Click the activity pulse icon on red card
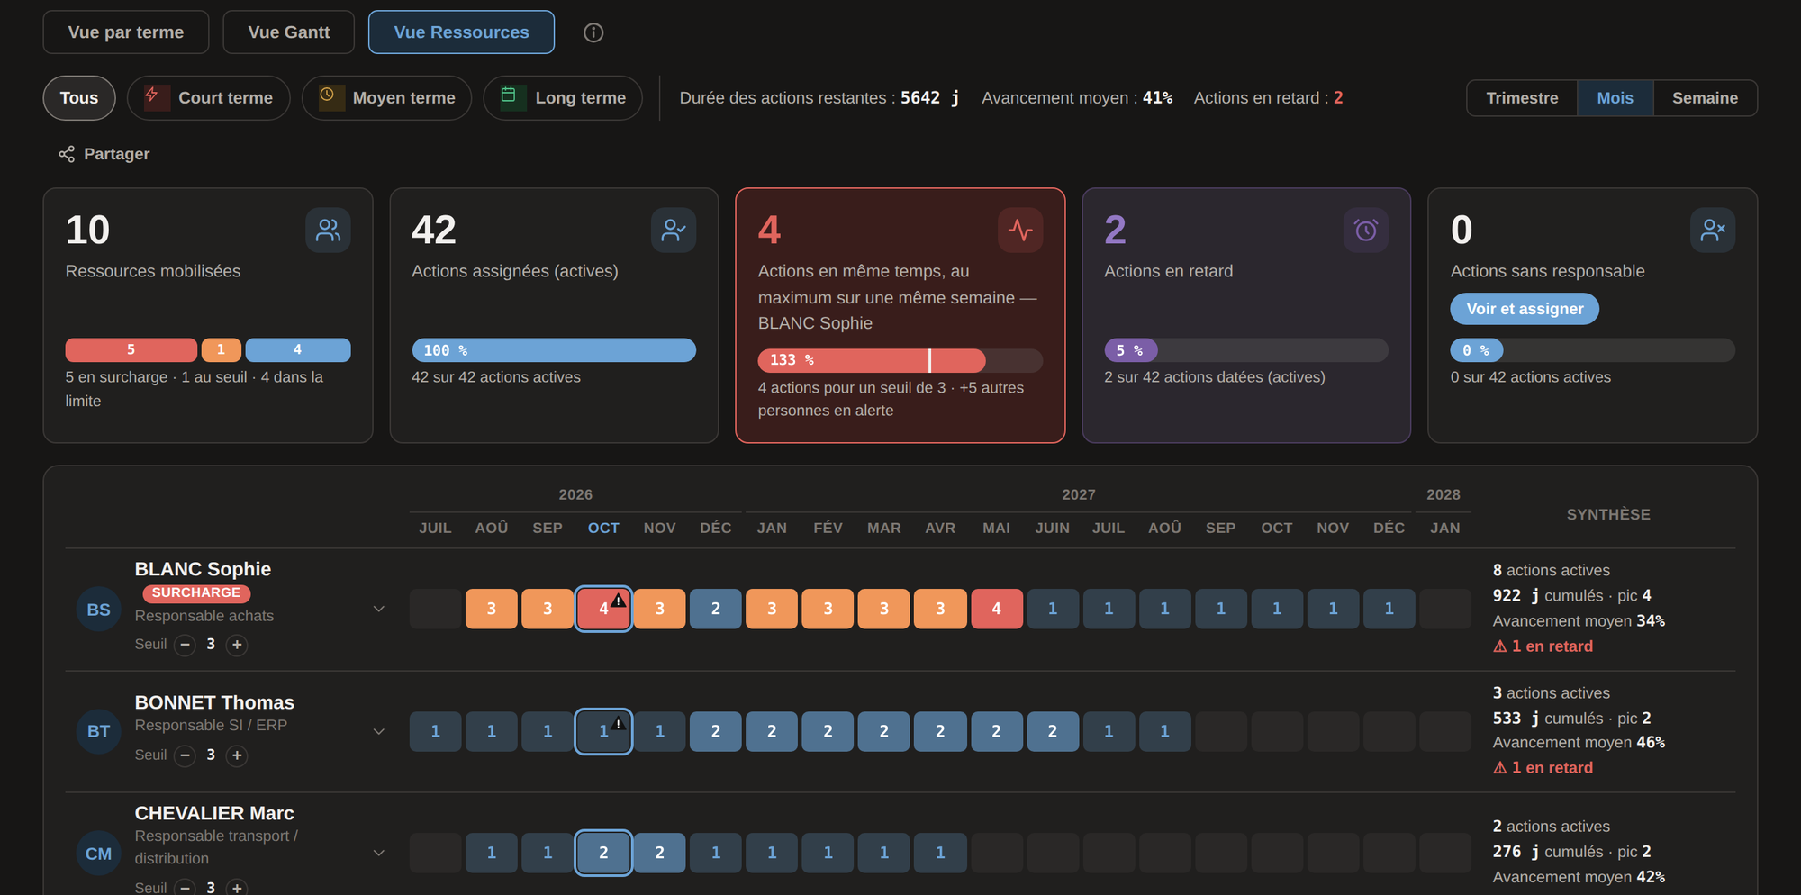The width and height of the screenshot is (1801, 895). point(1020,231)
